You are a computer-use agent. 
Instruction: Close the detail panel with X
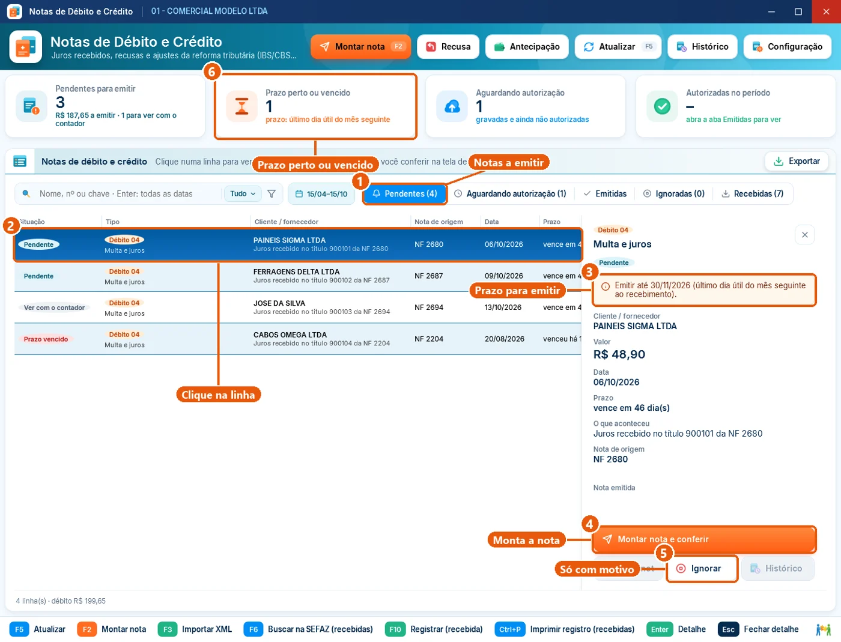coord(804,235)
